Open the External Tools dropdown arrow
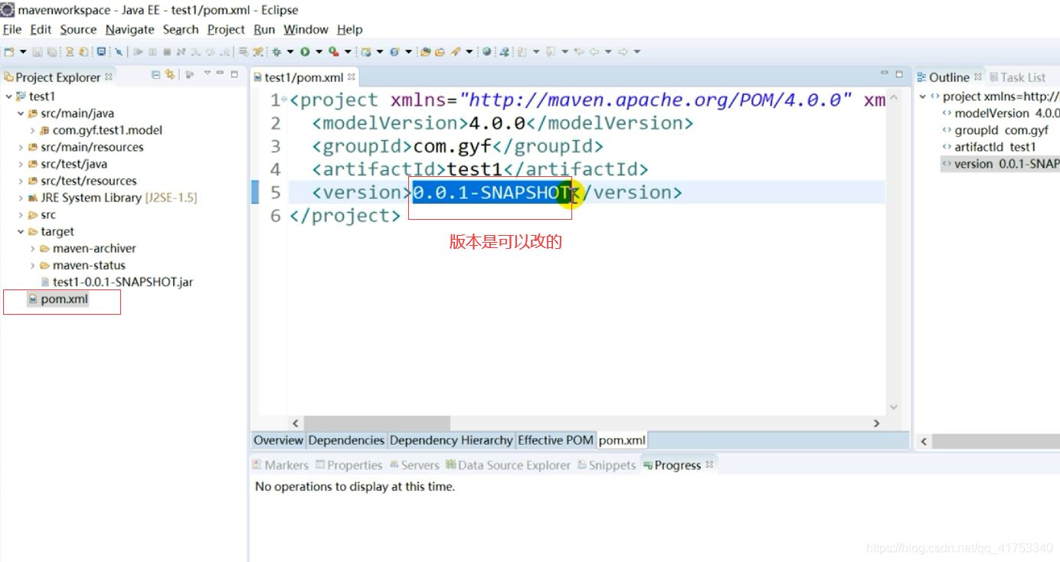 tap(348, 51)
